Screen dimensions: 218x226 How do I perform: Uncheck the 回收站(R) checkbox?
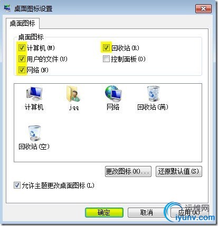106,47
